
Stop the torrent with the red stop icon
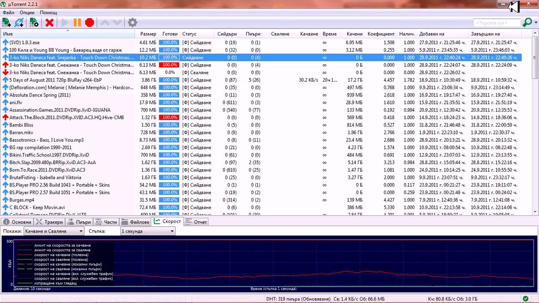(x=89, y=23)
